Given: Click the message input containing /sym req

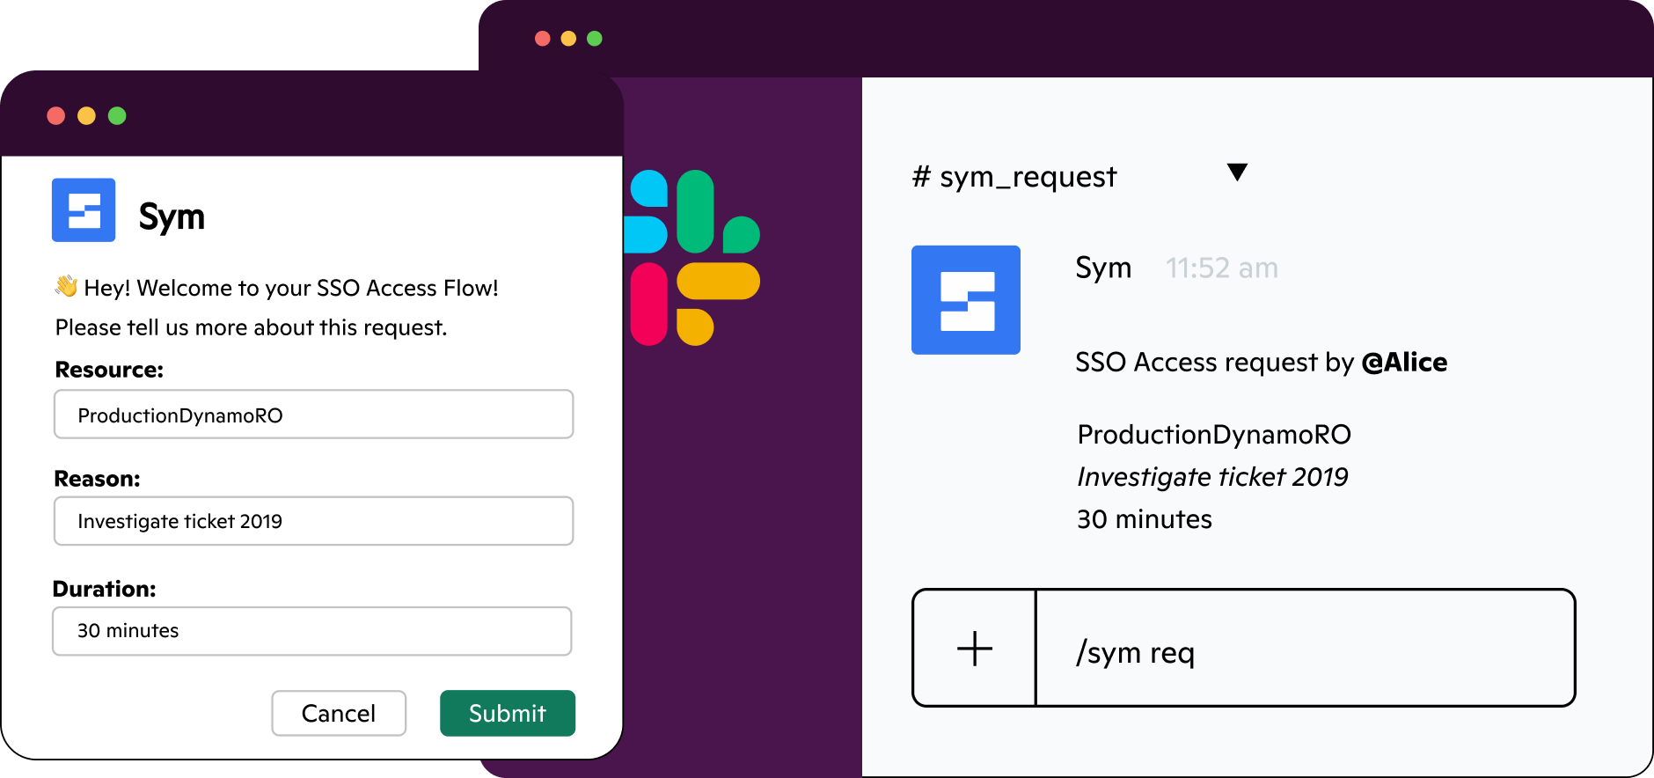Looking at the screenshot, I should (x=1305, y=649).
